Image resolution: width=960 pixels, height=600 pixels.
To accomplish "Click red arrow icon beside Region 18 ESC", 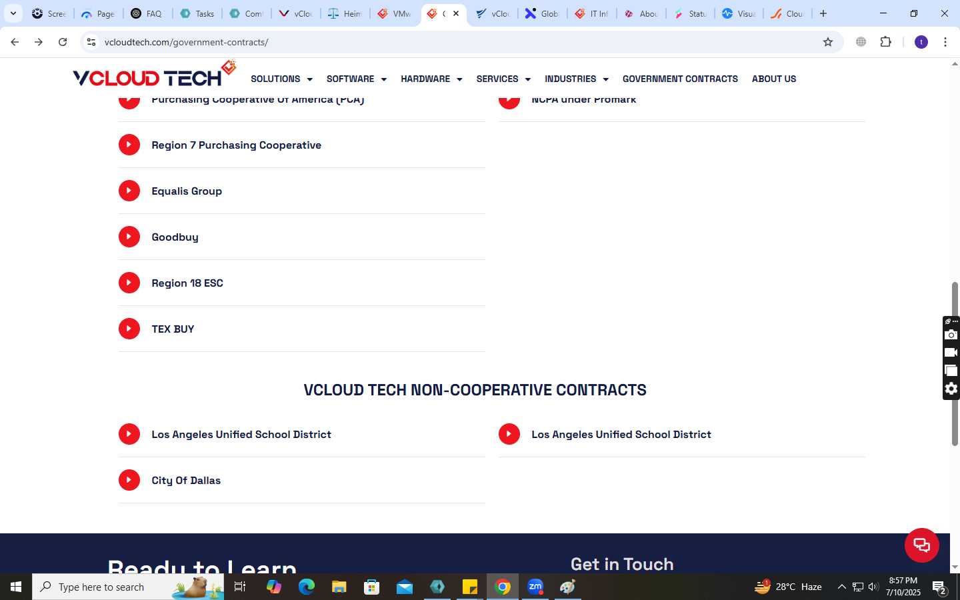I will (x=129, y=283).
